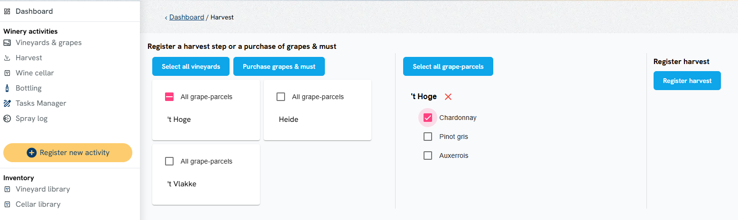Click the Vineyard library icon
Viewport: 738px width, 220px height.
[x=7, y=189]
